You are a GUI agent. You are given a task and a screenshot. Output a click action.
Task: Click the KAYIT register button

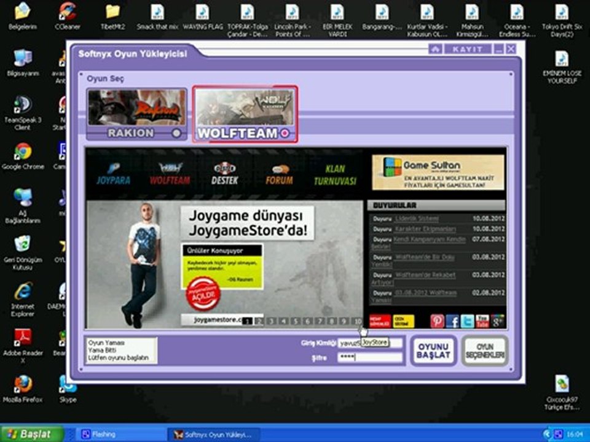468,49
